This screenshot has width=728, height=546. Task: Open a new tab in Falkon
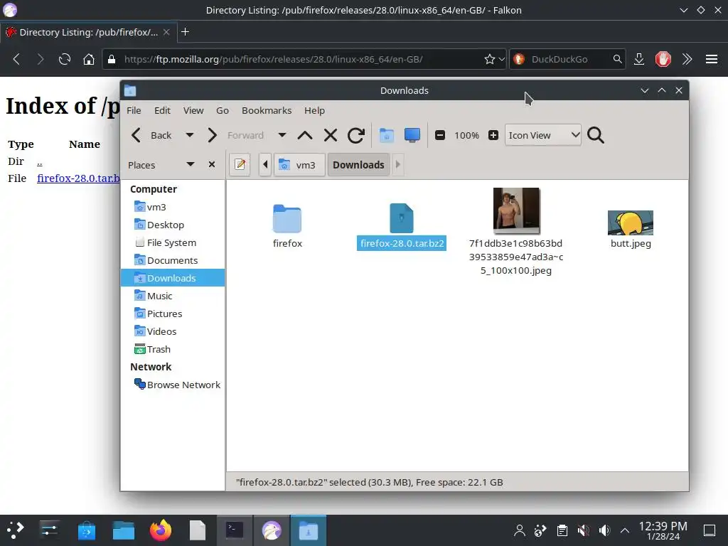point(185,31)
